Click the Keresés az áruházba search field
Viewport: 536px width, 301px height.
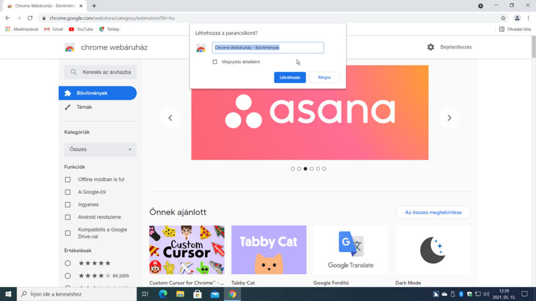pos(100,72)
